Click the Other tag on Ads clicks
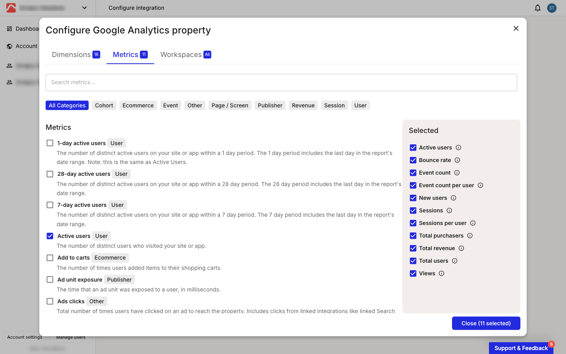 97,301
